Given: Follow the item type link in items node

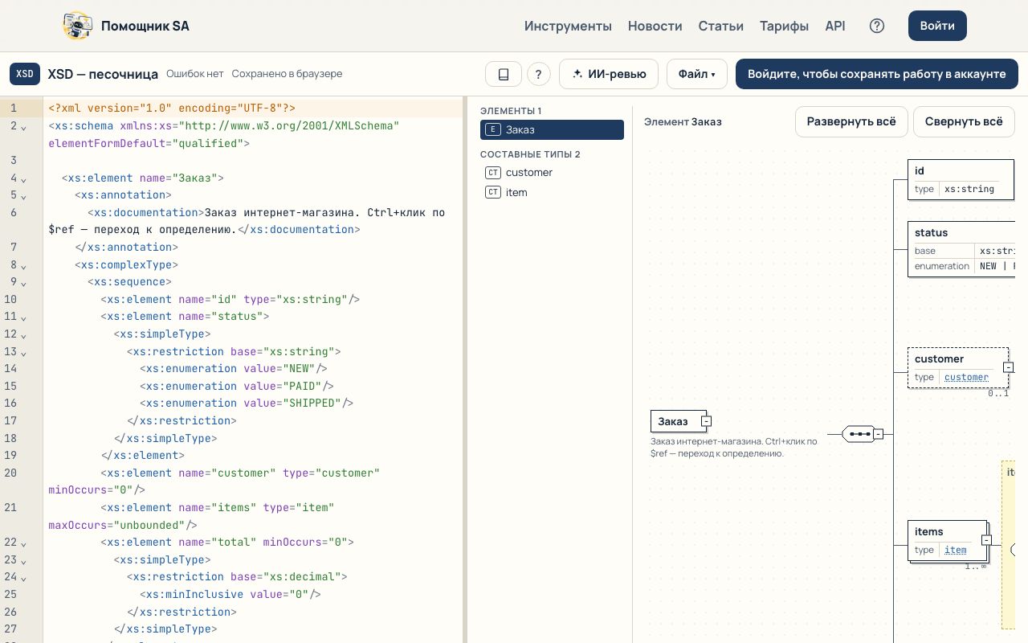Looking at the screenshot, I should pos(956,550).
